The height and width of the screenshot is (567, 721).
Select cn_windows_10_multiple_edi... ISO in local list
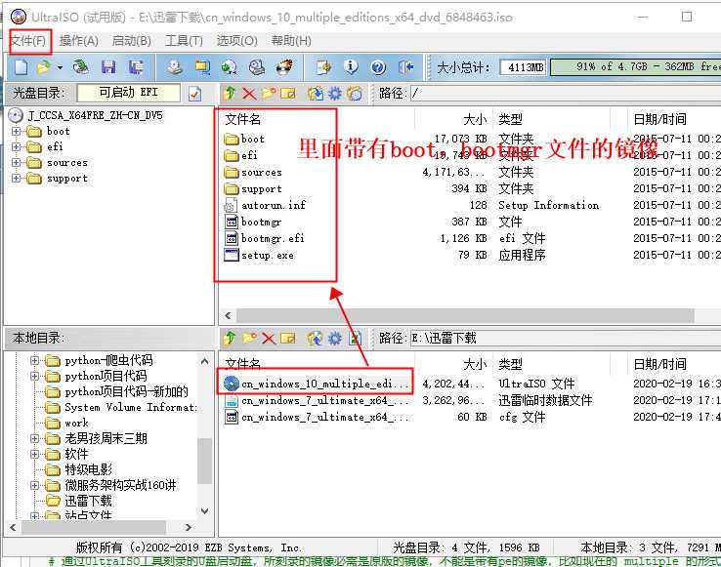tap(324, 384)
